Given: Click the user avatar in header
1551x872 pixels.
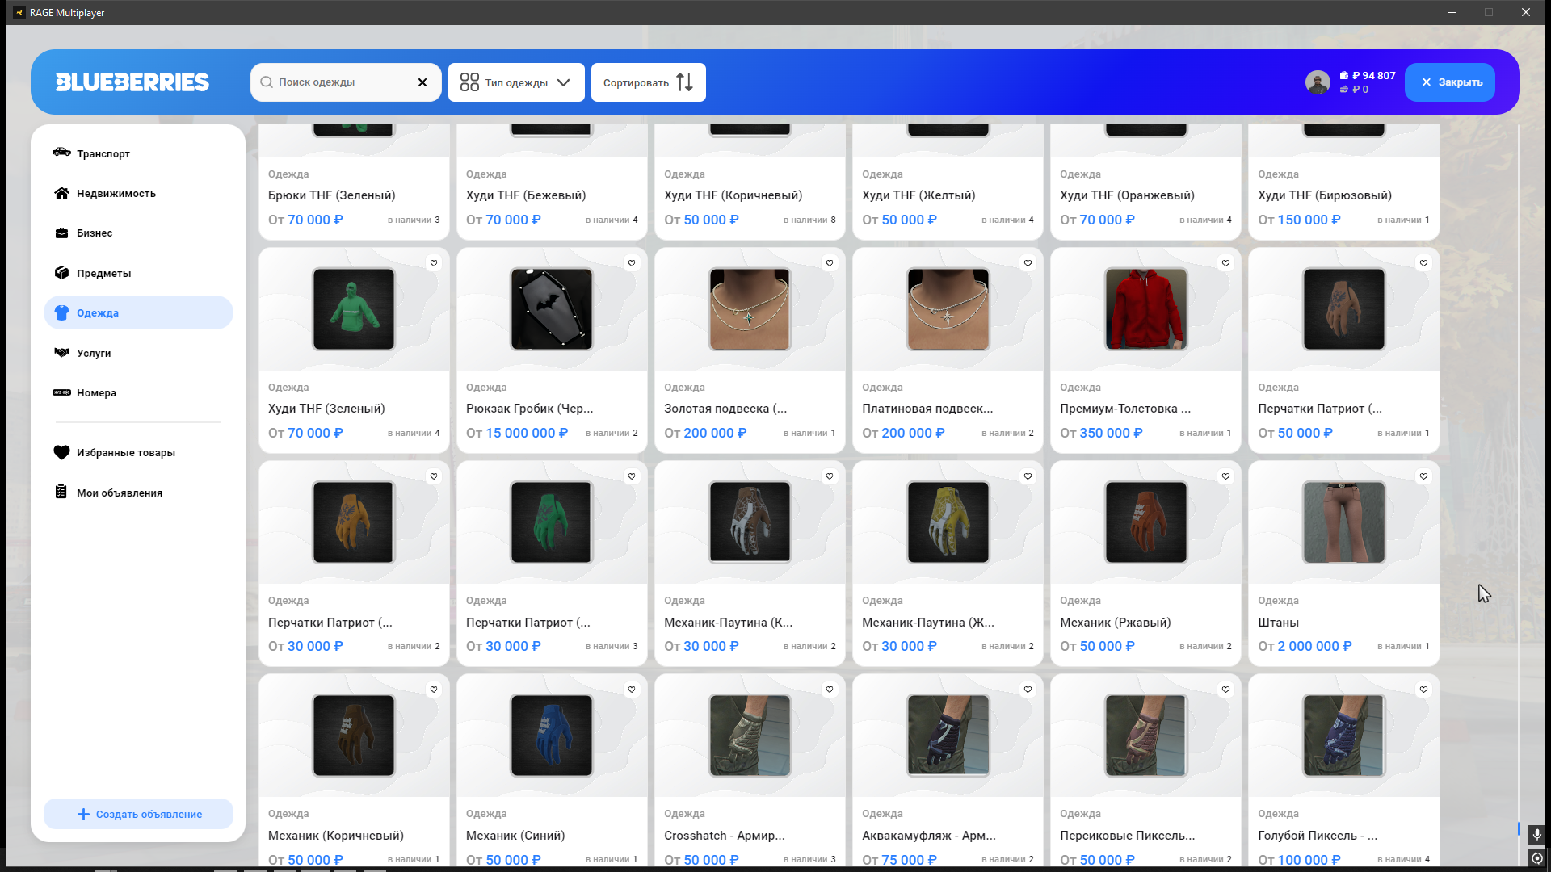Looking at the screenshot, I should coord(1318,82).
